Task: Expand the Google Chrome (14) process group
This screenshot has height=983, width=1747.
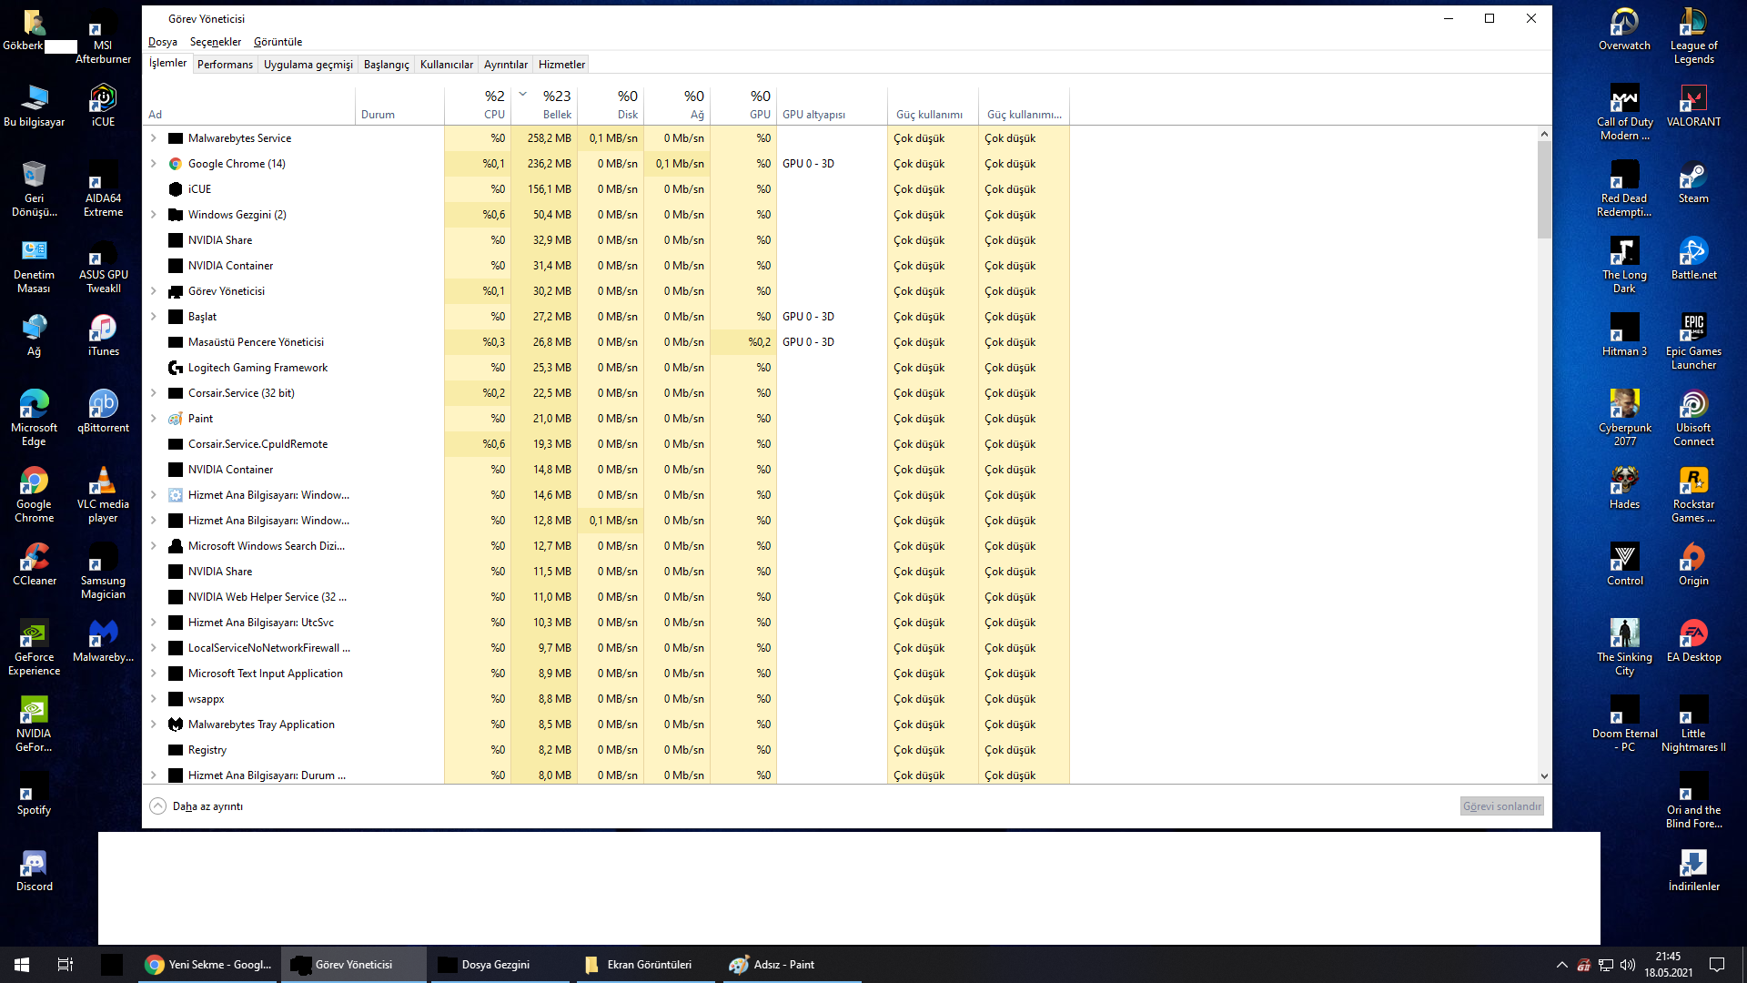Action: pyautogui.click(x=154, y=164)
